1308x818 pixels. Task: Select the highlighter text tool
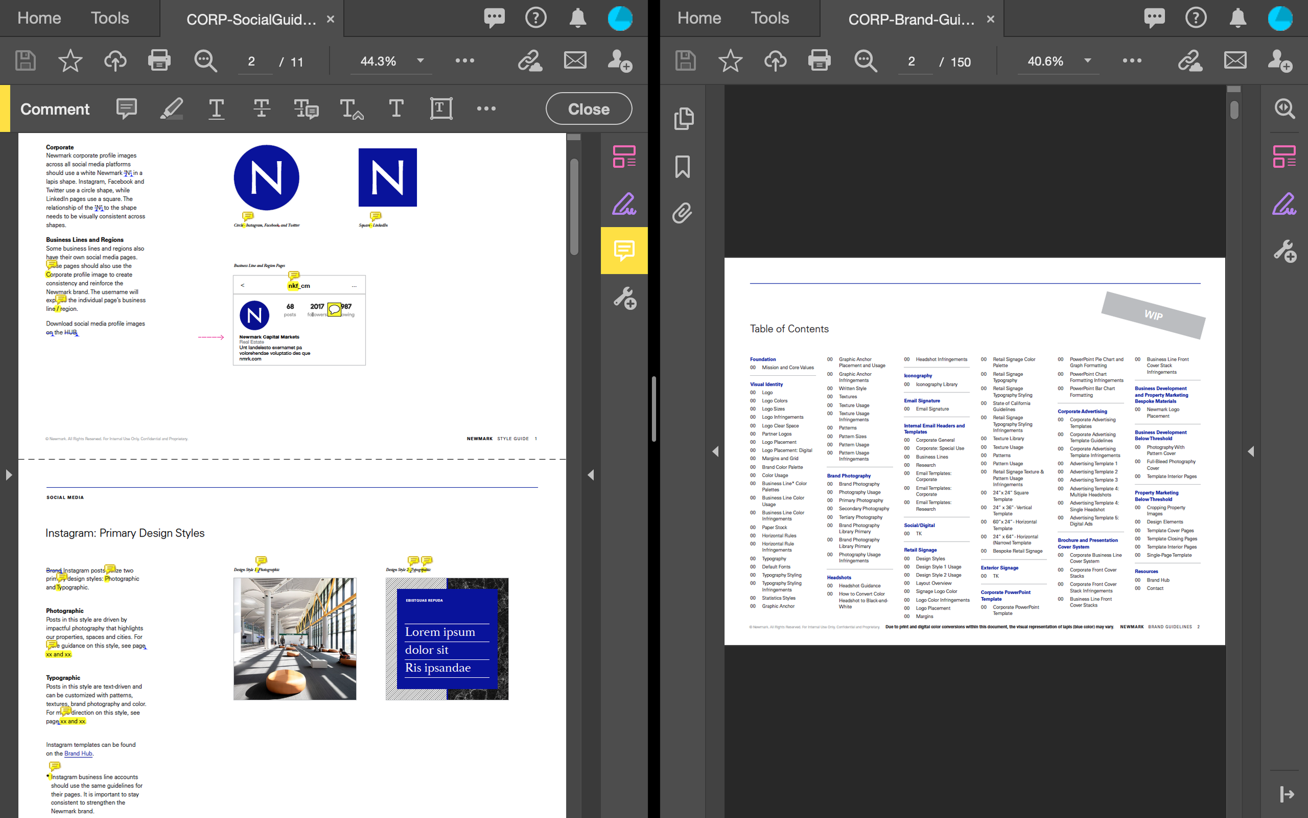[172, 109]
